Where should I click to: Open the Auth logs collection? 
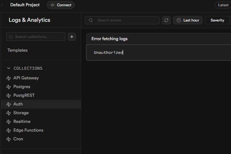18,104
